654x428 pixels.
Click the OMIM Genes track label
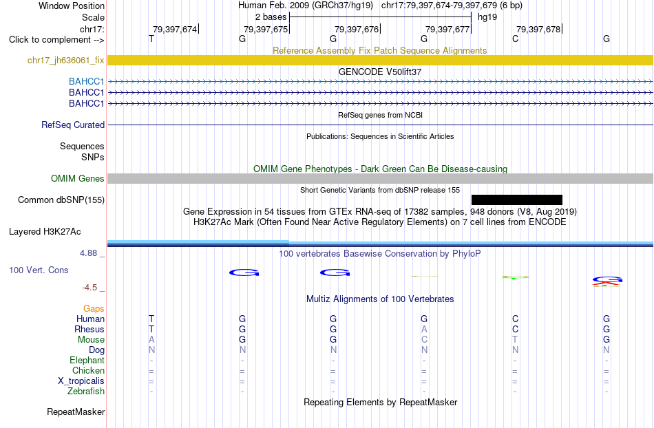[77, 179]
